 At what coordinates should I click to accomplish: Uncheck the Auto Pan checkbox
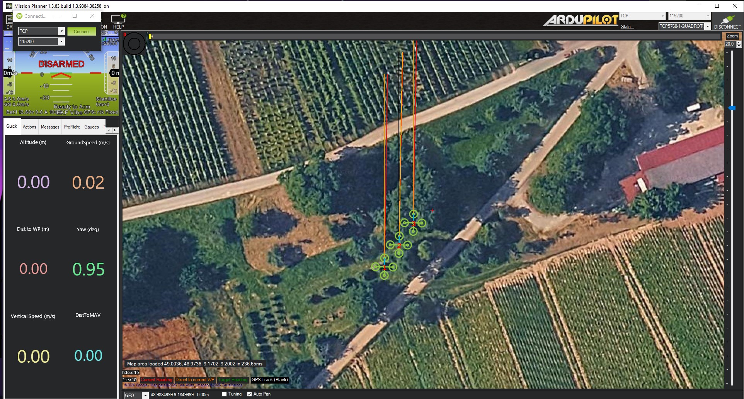click(x=249, y=394)
